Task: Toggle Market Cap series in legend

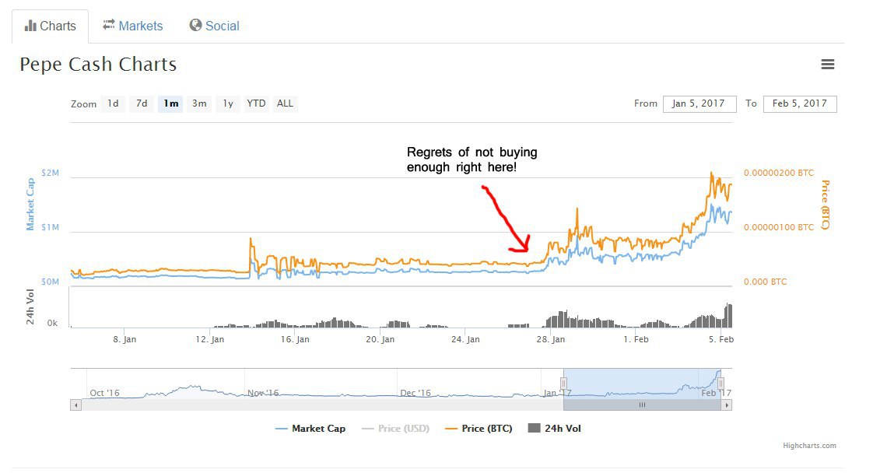Action: tap(310, 429)
